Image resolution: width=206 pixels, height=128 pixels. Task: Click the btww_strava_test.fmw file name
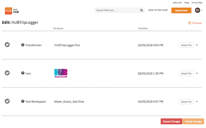(x=69, y=101)
